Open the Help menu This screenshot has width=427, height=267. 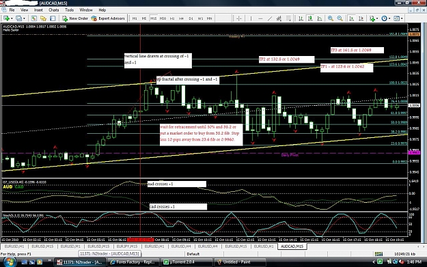click(x=102, y=10)
